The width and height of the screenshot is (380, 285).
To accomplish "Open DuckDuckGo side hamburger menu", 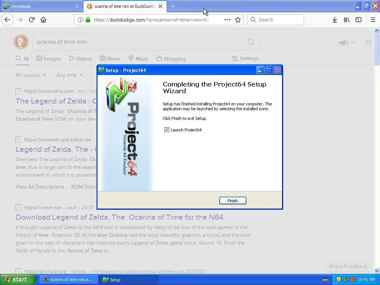I will click(x=368, y=42).
